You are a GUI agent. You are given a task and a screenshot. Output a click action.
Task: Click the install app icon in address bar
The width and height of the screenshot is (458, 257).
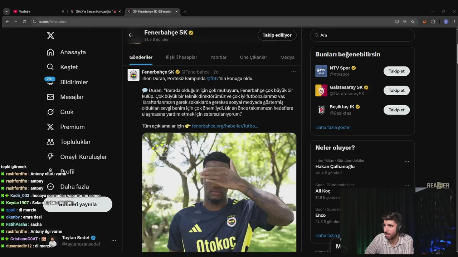pos(397,22)
